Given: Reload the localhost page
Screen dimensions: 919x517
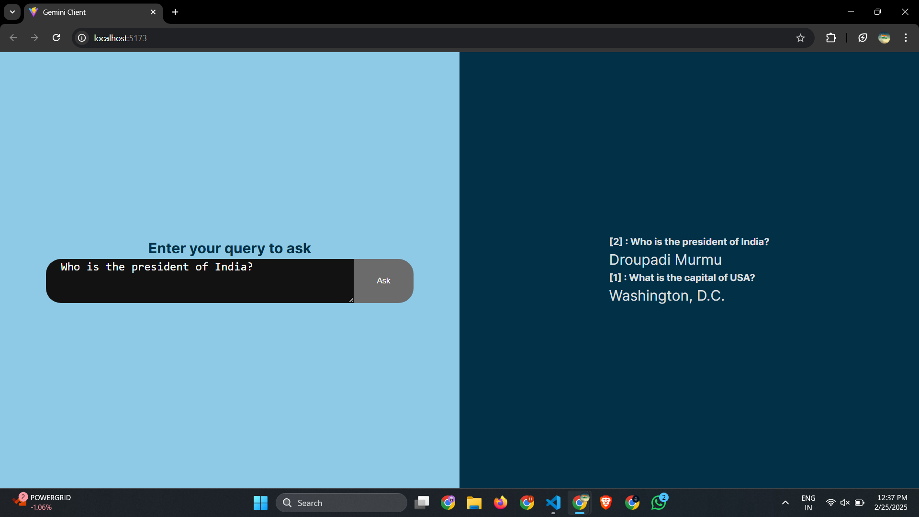Looking at the screenshot, I should pyautogui.click(x=56, y=38).
